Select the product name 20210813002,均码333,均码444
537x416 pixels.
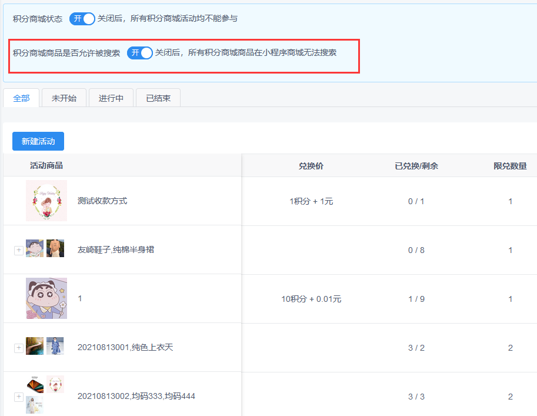coord(136,397)
